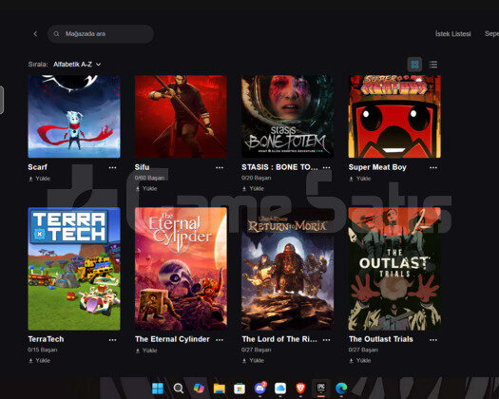Open the three-dot menu for The Lord of The Rings

(327, 340)
